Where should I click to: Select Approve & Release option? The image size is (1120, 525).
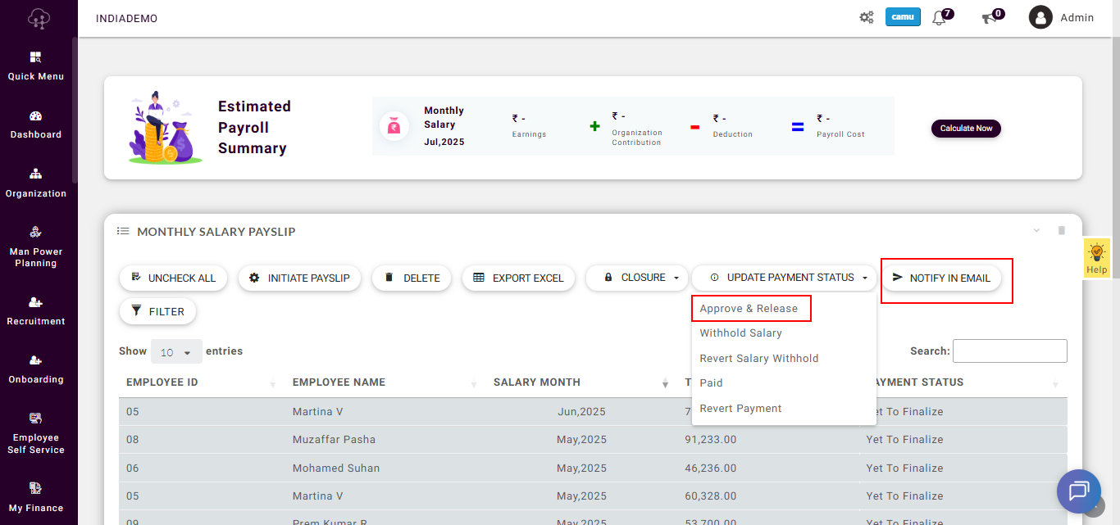point(749,309)
